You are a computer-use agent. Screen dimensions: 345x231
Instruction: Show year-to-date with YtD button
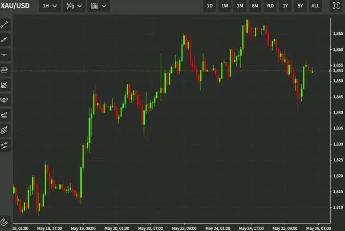click(x=270, y=6)
